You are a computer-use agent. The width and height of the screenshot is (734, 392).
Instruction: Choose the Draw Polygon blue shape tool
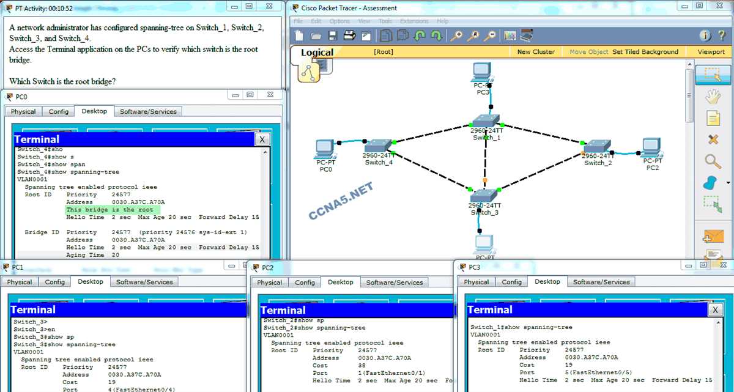[x=711, y=182]
